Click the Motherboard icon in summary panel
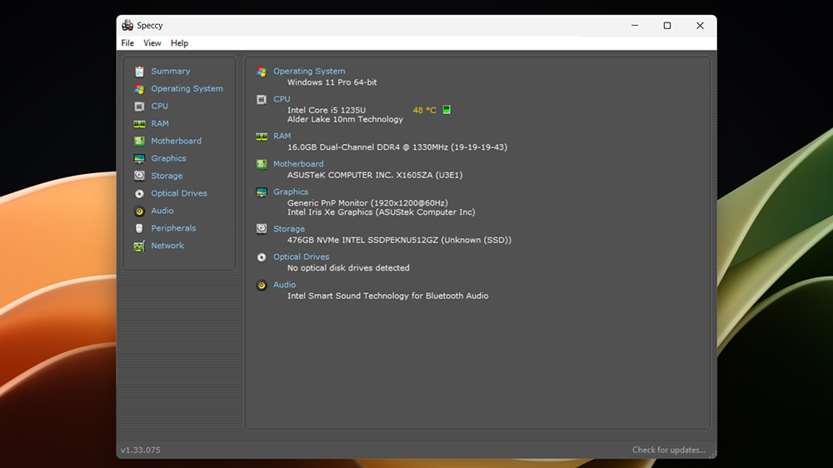833x468 pixels. 262,164
